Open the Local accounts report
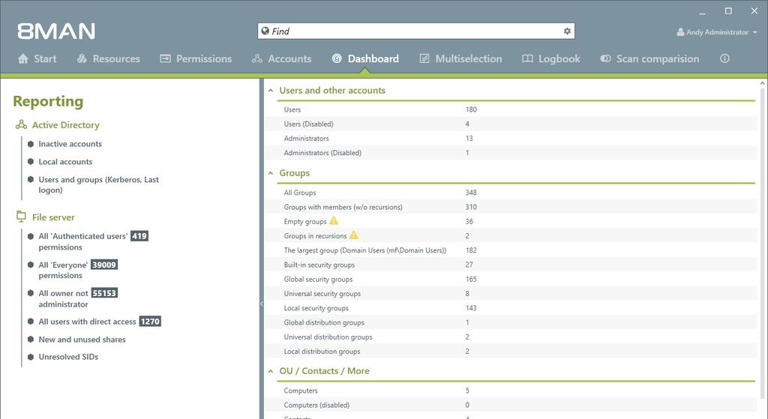This screenshot has width=768, height=419. point(65,162)
